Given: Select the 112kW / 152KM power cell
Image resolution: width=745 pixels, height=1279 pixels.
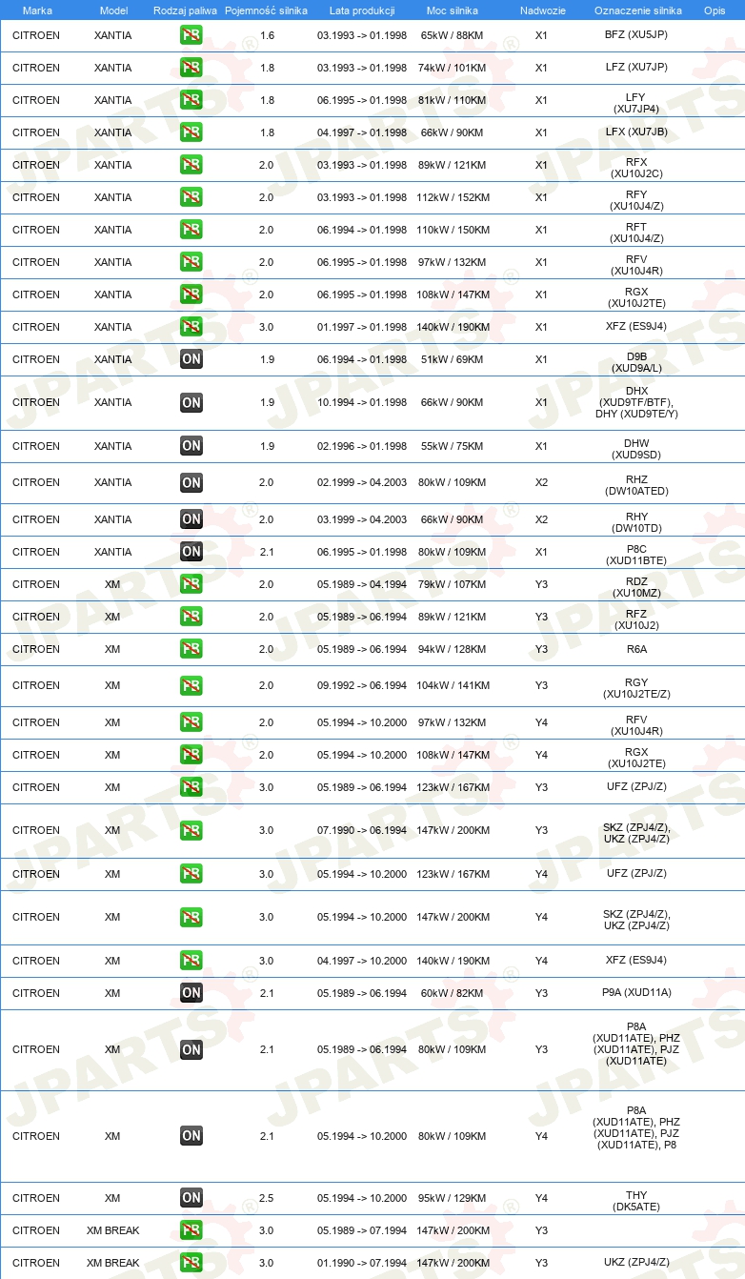Looking at the screenshot, I should 453,197.
